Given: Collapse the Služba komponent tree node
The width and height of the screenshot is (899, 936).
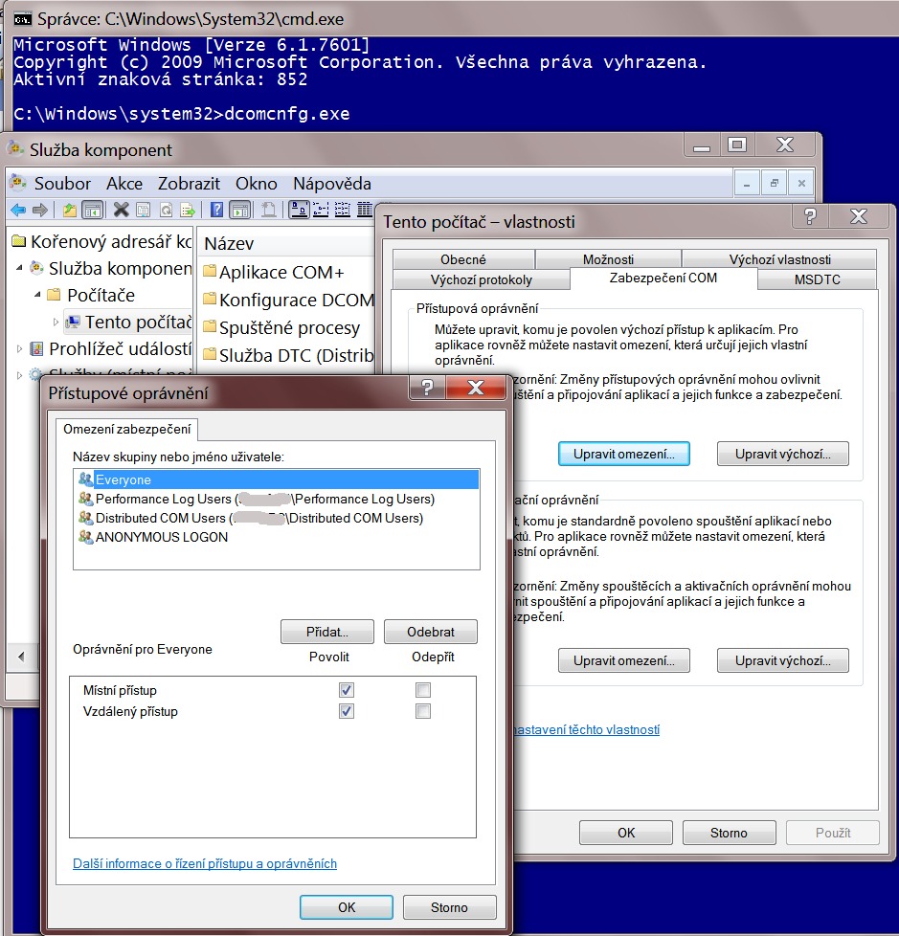Looking at the screenshot, I should click(20, 268).
